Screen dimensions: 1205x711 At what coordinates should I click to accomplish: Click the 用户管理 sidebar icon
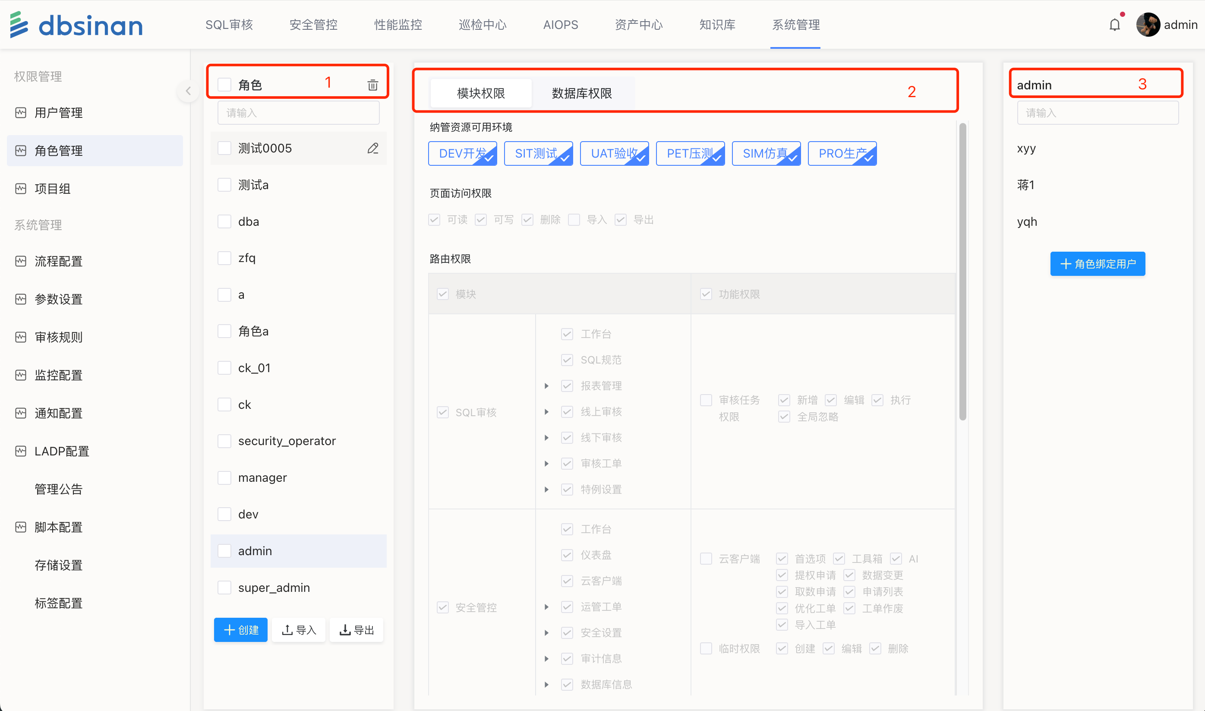[x=21, y=113]
